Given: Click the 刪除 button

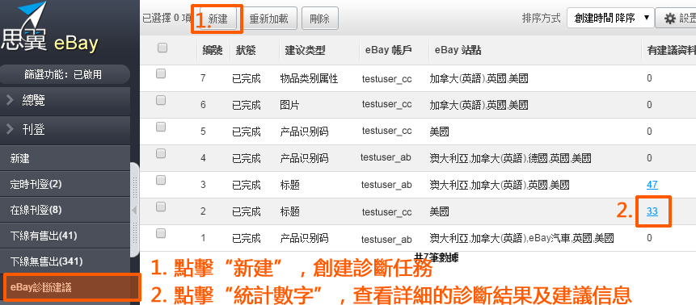Looking at the screenshot, I should (x=320, y=19).
